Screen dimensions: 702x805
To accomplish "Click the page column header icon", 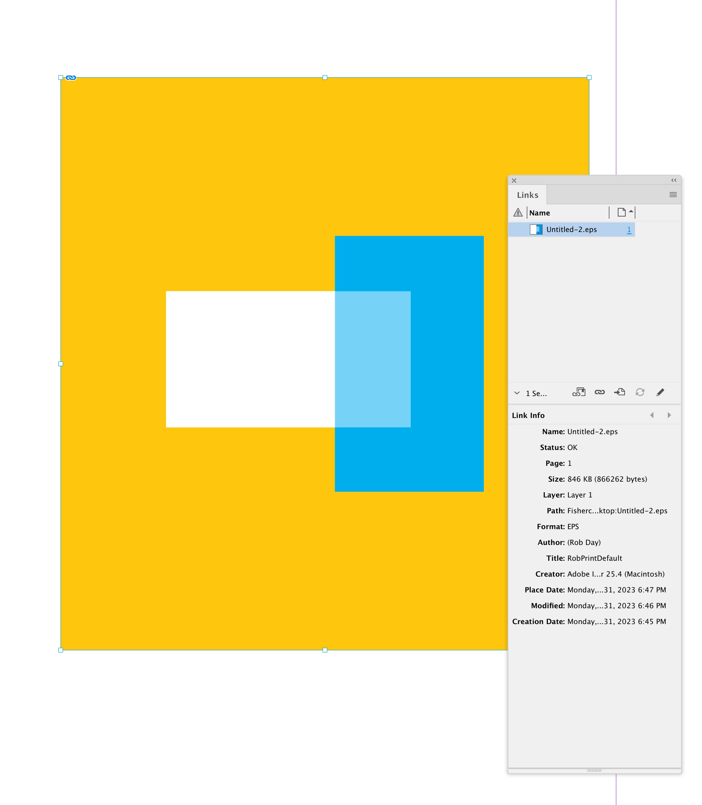I will tap(621, 213).
